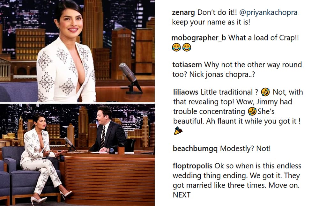Click the microphone in the top photo

(x=130, y=78)
